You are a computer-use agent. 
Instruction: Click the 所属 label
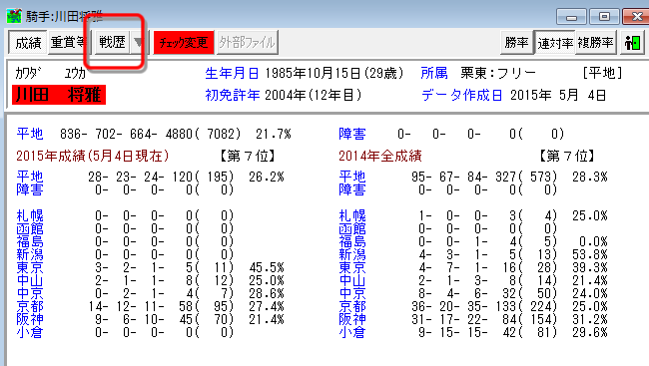tap(434, 74)
